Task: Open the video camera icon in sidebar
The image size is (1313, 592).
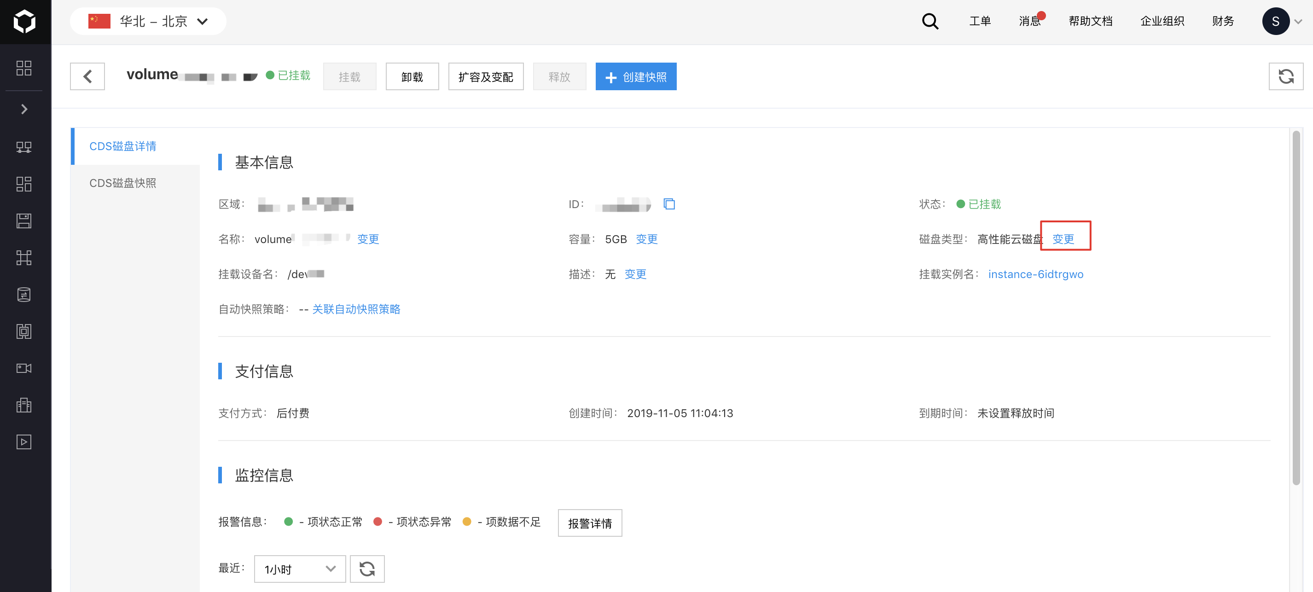Action: click(x=24, y=368)
